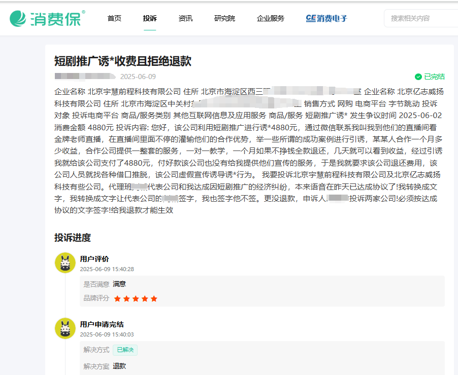Click the 解决方案 label
458x375 pixels.
(96, 366)
